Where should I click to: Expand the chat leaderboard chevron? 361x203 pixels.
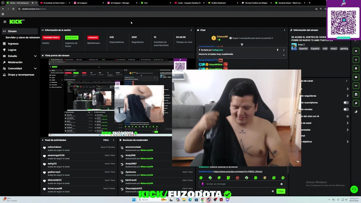242,45
